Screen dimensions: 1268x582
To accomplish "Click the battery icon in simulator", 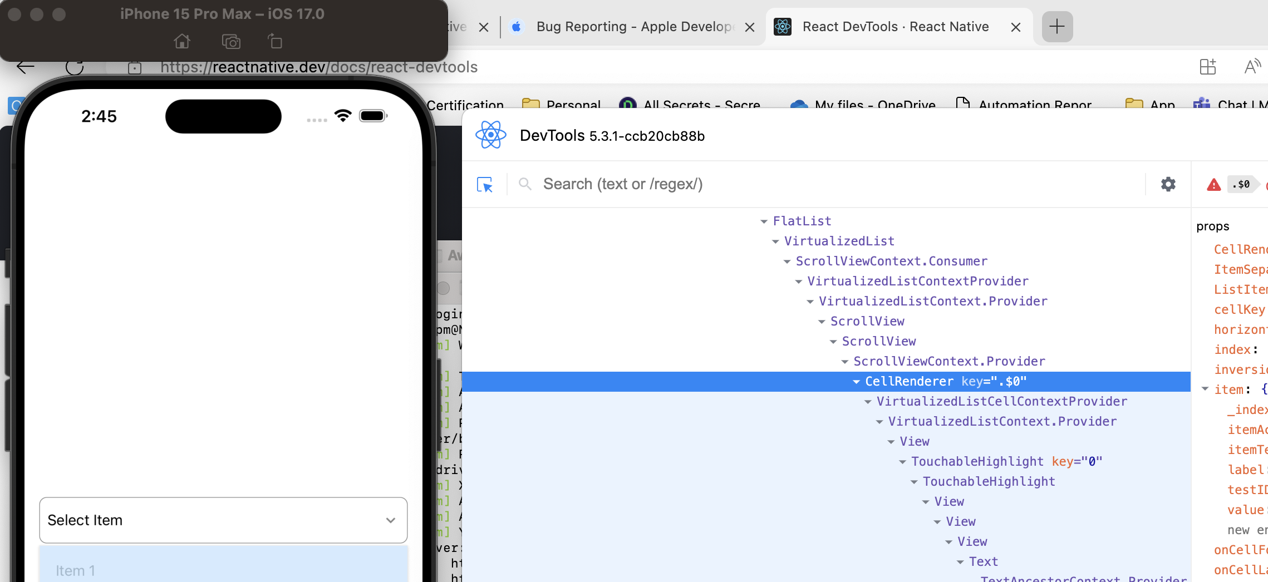I will click(373, 116).
